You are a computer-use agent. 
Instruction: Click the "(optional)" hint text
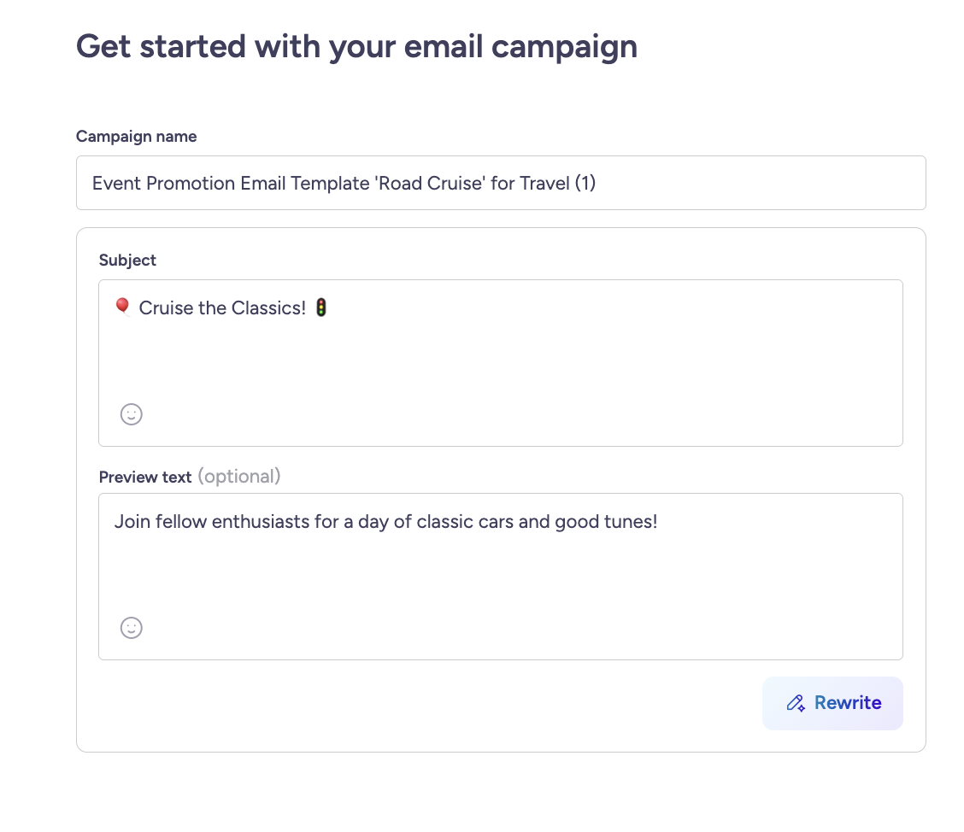(238, 477)
